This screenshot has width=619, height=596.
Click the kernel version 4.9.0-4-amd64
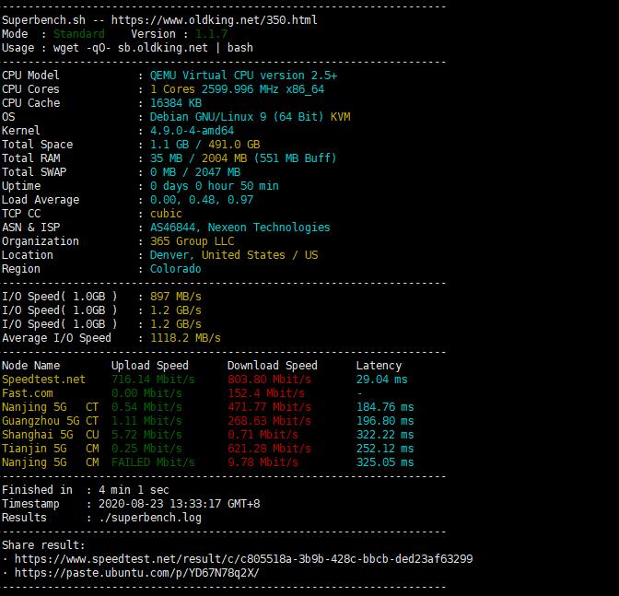coord(192,131)
